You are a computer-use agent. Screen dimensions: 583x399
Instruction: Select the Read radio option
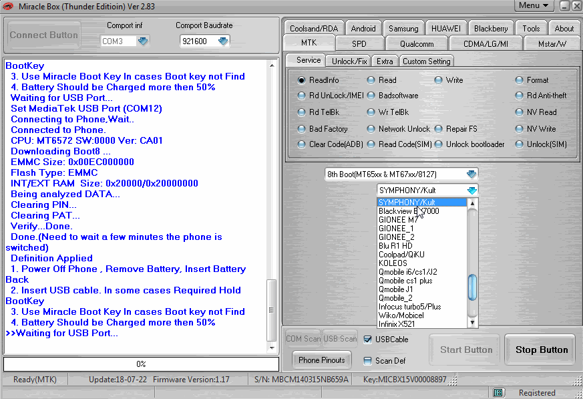[371, 80]
